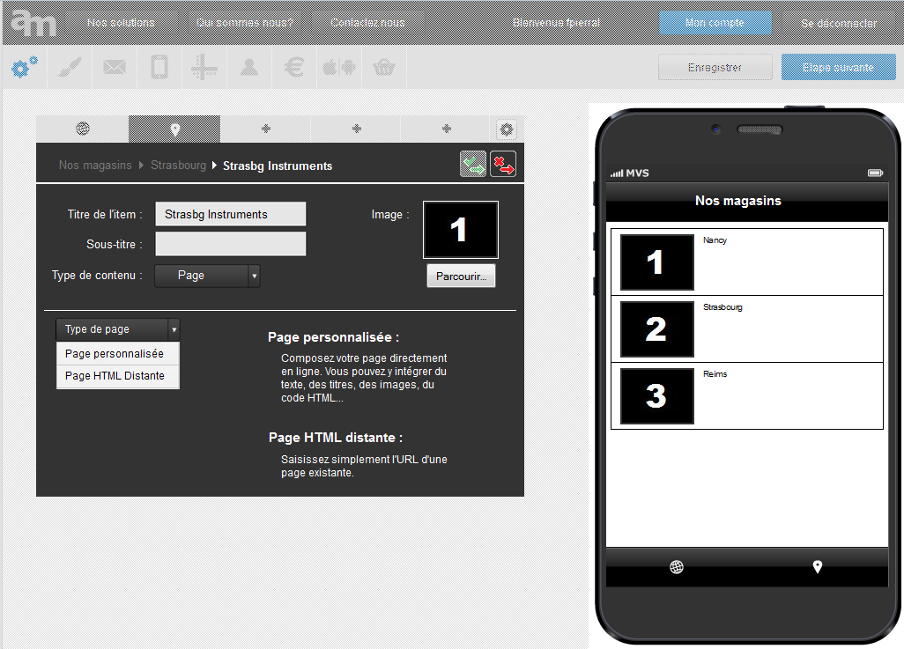
Task: Tap the map pin in phone footer
Action: 817,566
